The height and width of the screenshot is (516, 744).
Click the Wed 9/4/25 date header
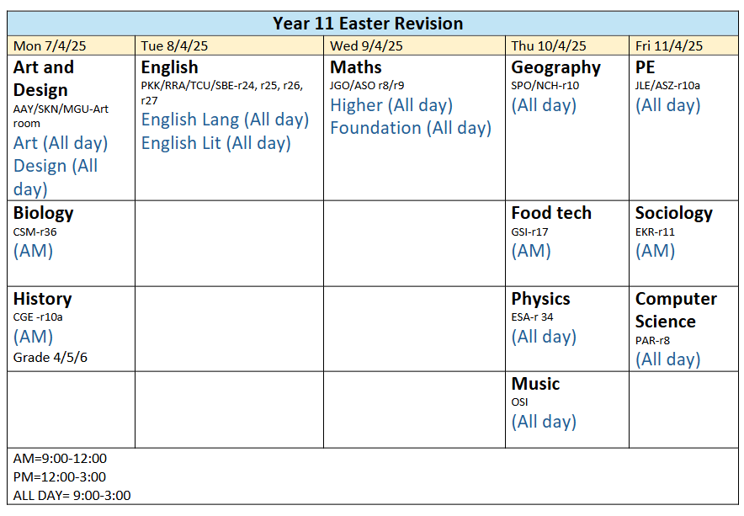366,46
